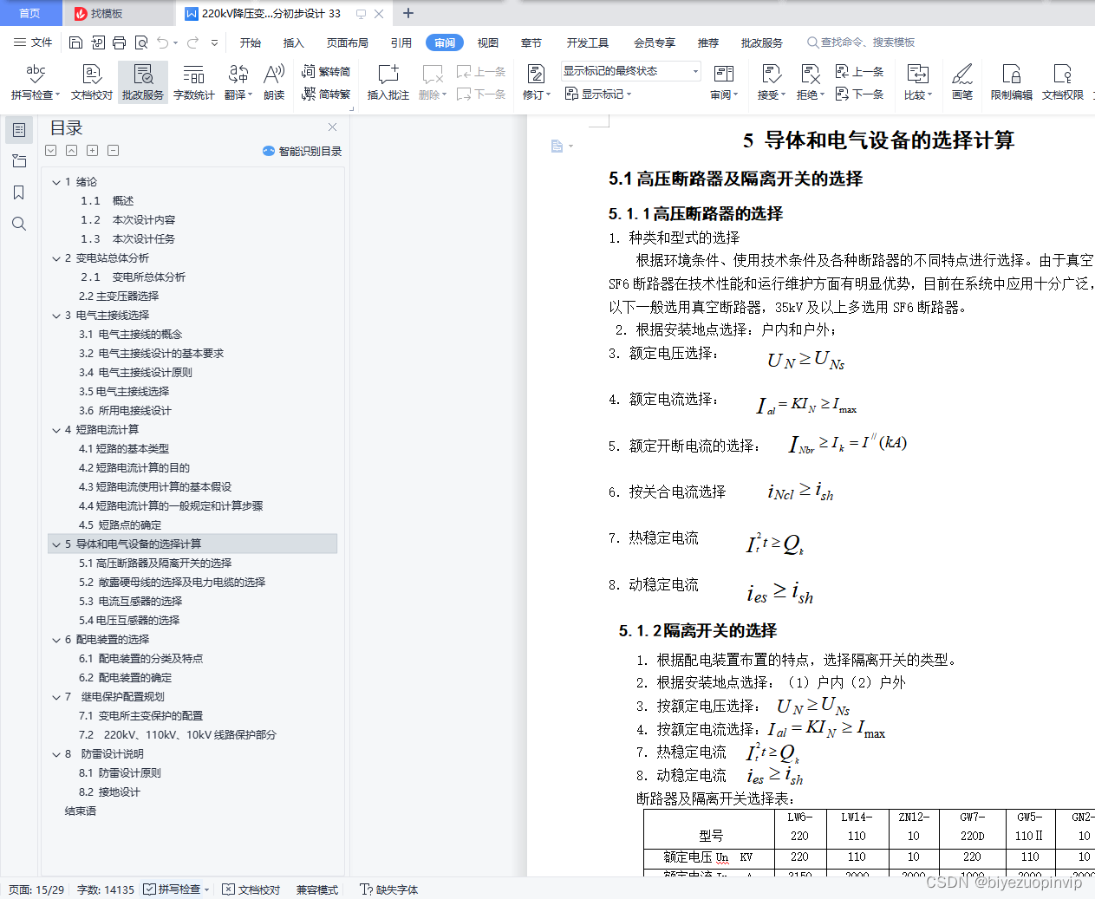Print the document from the quick toolbar
Viewport: 1095px width, 899px height.
coord(120,42)
